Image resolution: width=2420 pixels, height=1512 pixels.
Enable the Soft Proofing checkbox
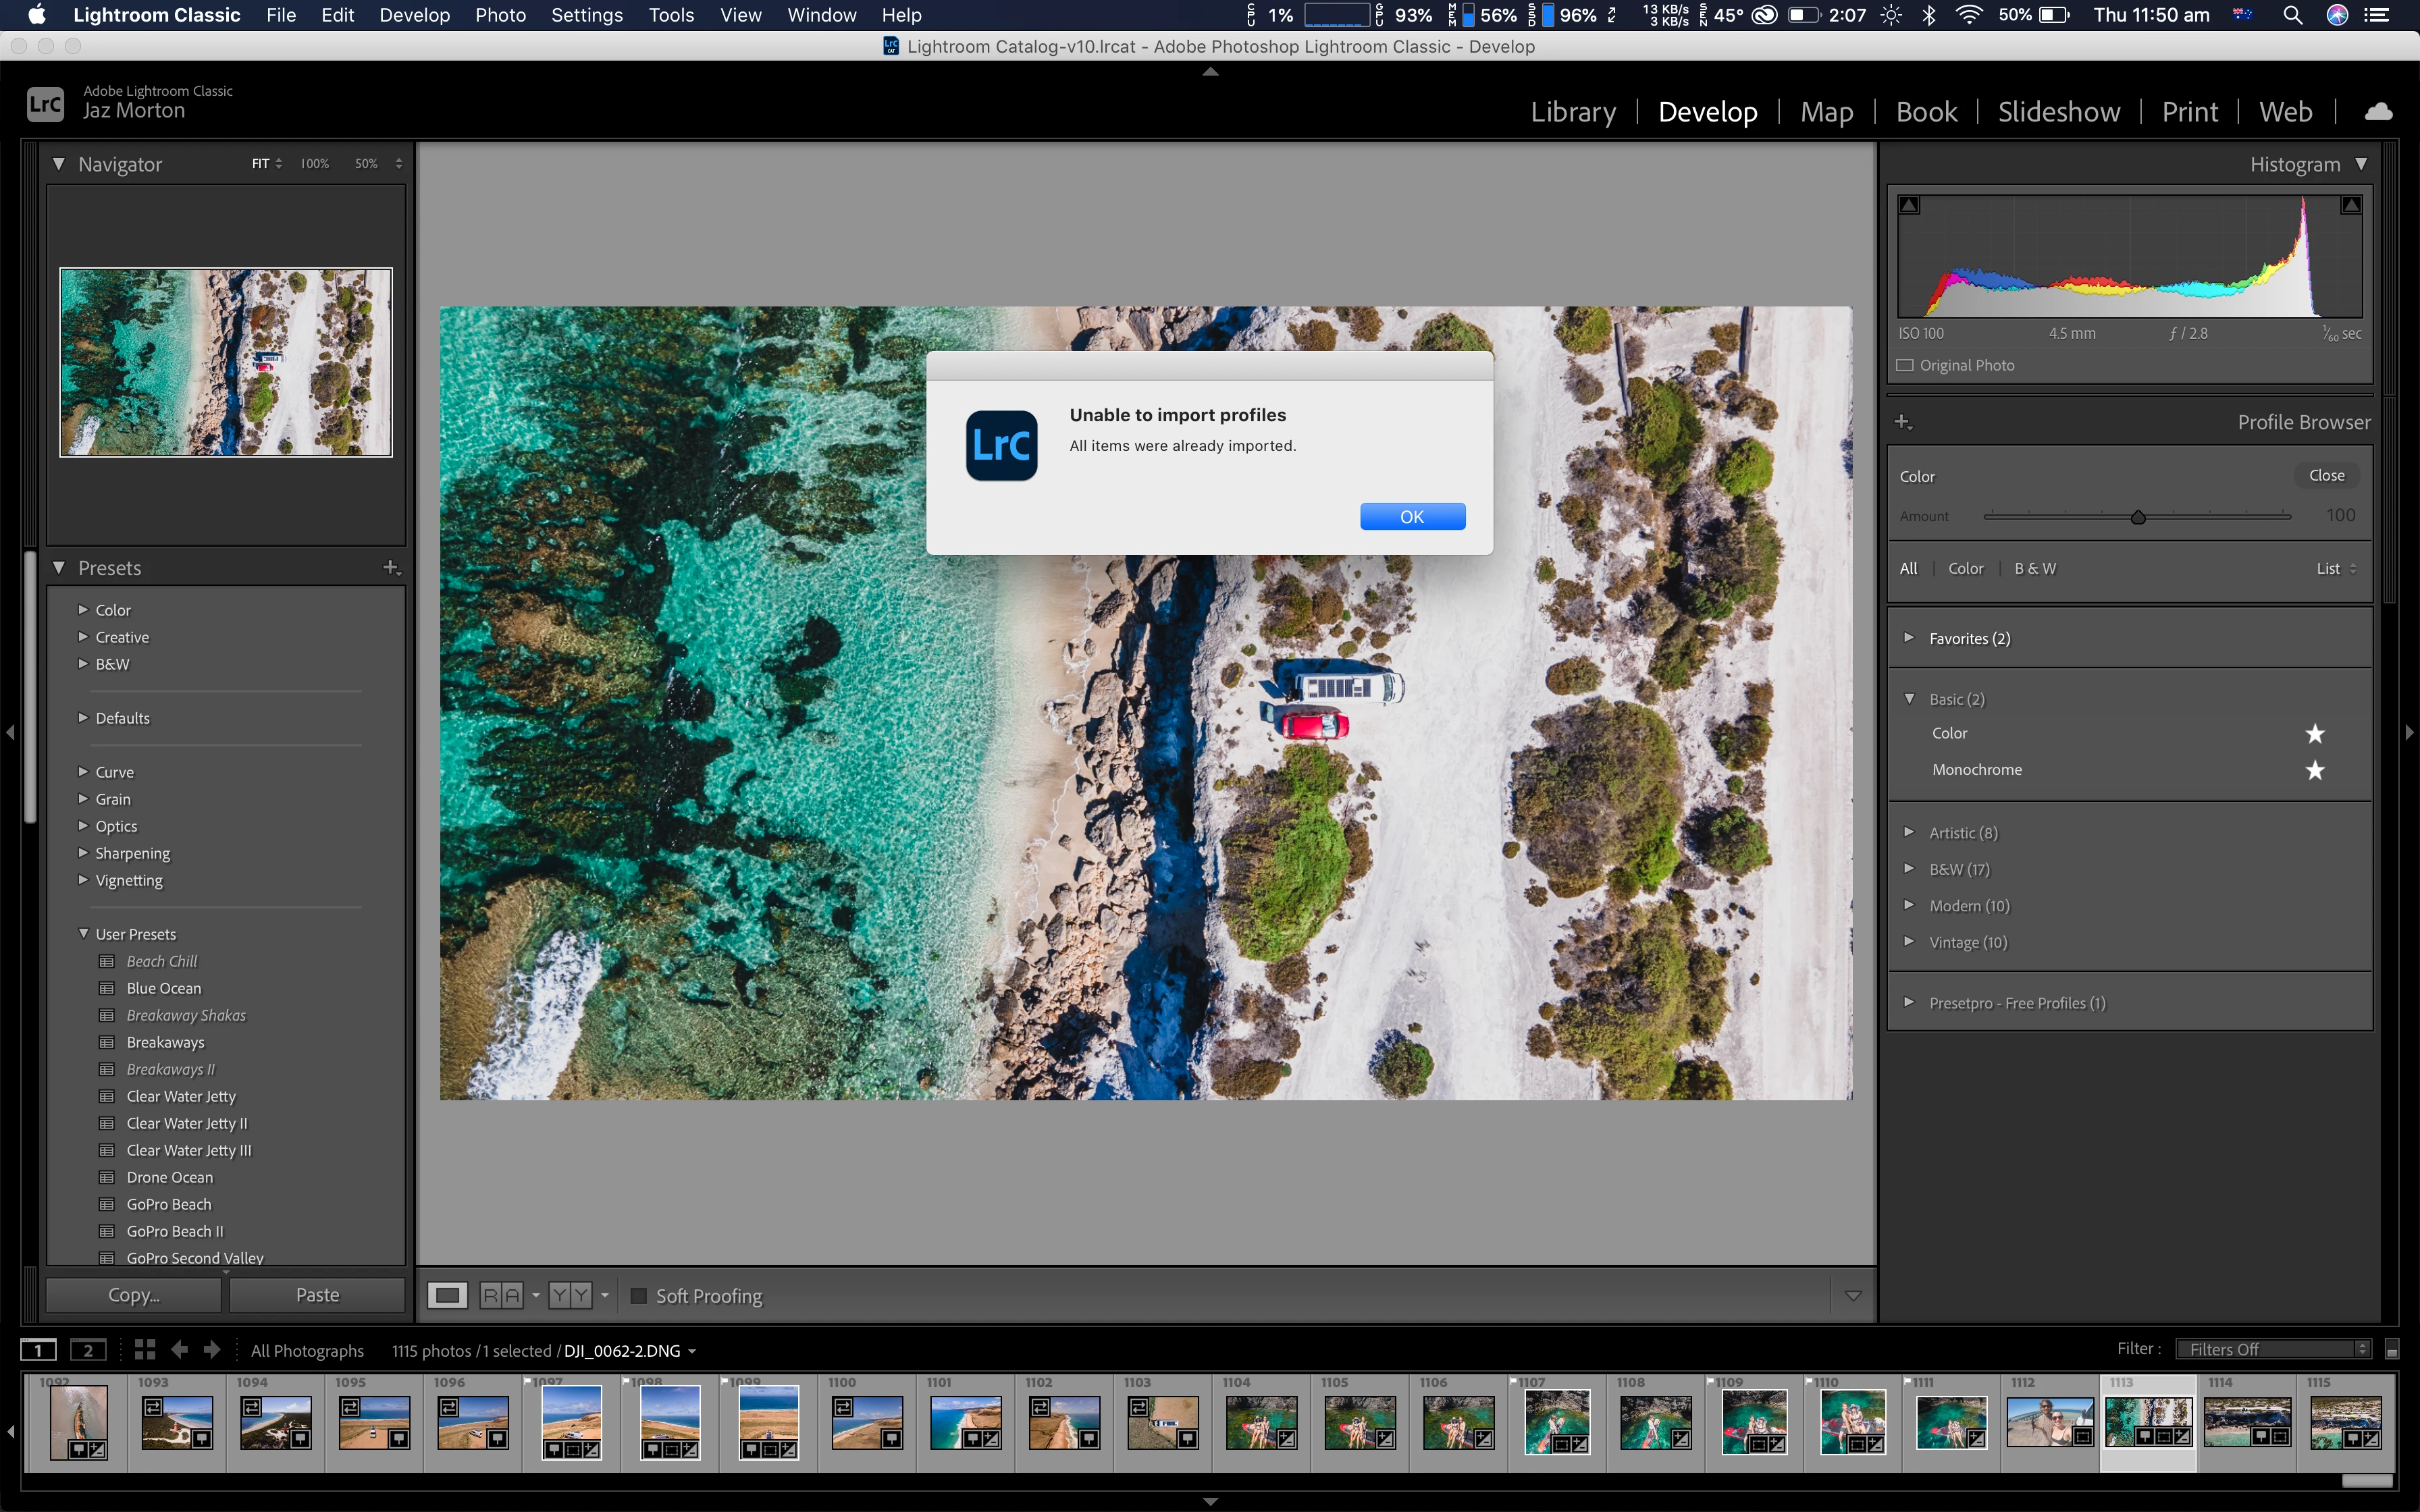point(639,1296)
